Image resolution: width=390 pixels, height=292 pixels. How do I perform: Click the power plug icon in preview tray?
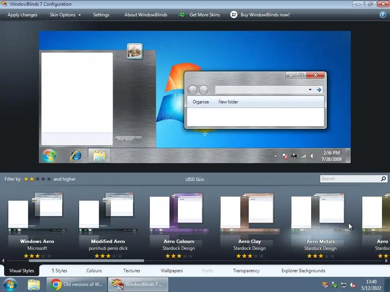[294, 156]
